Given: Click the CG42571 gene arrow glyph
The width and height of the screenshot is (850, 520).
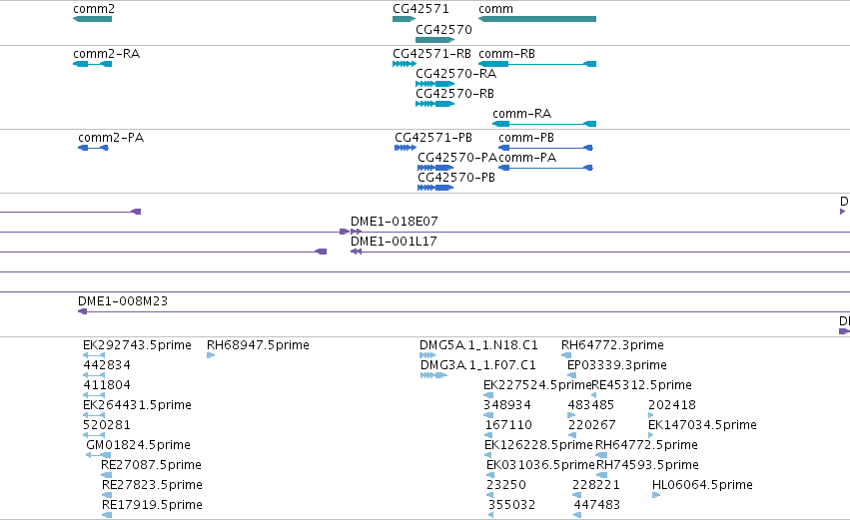Looking at the screenshot, I should pyautogui.click(x=404, y=19).
